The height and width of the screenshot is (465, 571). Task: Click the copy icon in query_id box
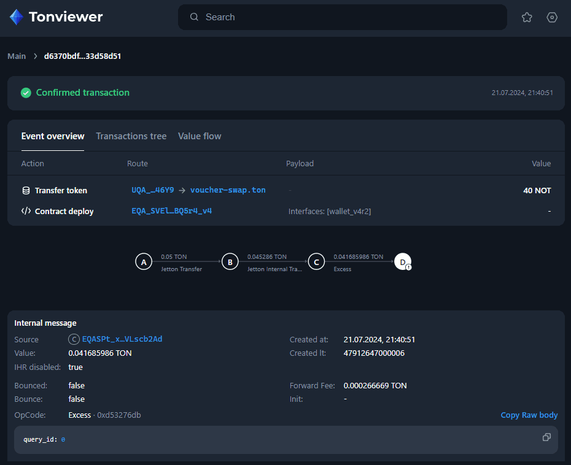(546, 437)
